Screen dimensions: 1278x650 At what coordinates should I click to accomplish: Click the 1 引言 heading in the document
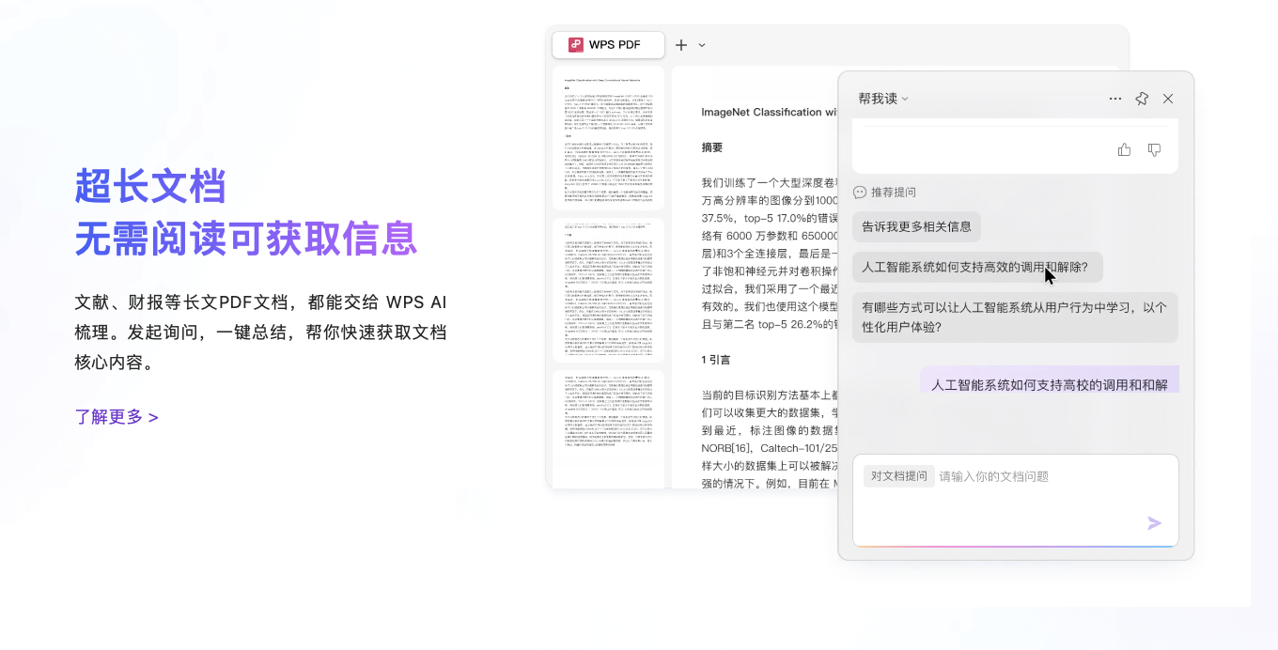point(715,360)
